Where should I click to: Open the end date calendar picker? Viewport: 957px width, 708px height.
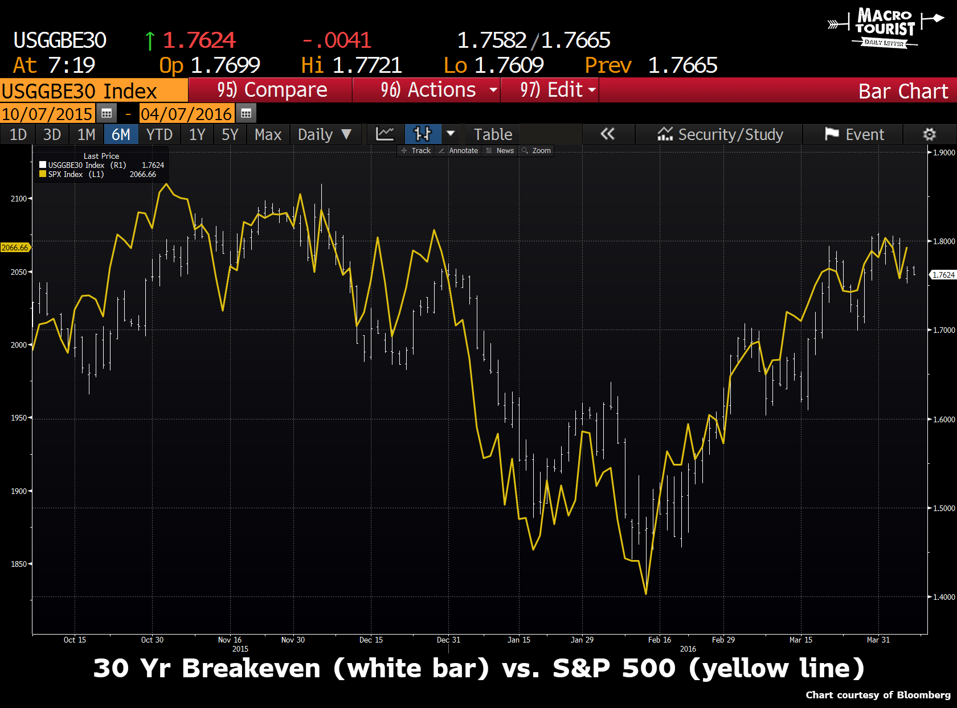246,114
